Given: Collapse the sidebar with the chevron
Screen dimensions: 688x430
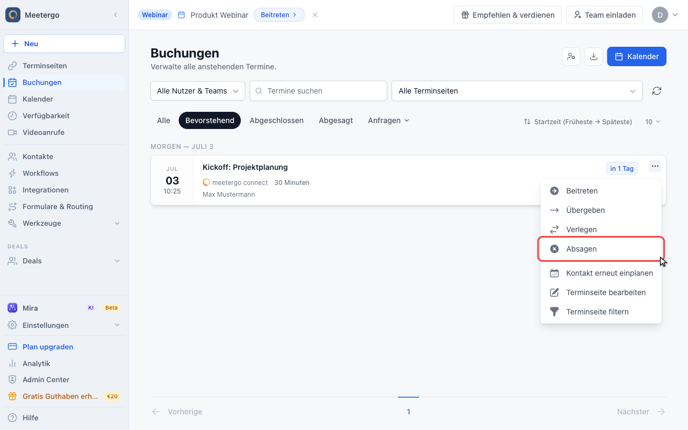Looking at the screenshot, I should tap(116, 15).
